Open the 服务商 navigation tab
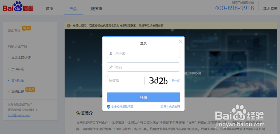The height and width of the screenshot is (134, 280). (x=96, y=9)
